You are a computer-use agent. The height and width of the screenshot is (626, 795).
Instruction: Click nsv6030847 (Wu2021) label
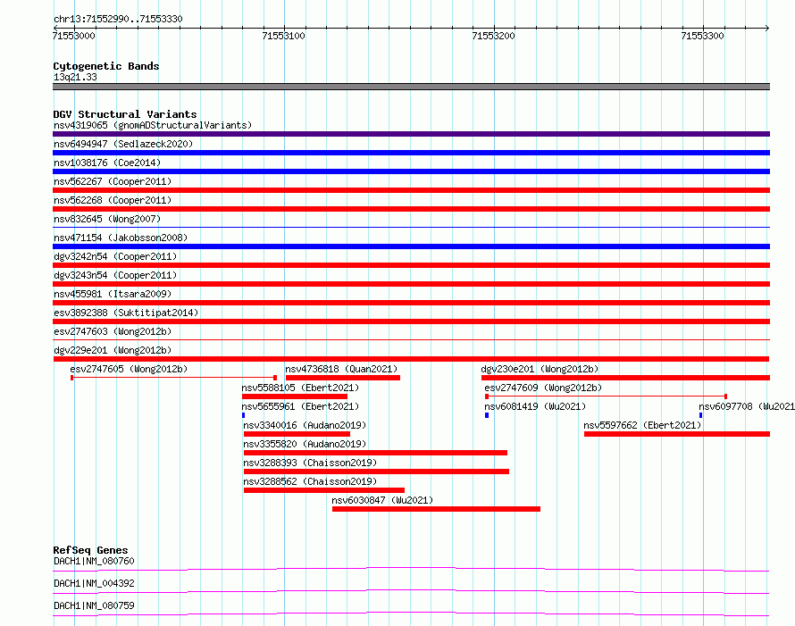(382, 500)
